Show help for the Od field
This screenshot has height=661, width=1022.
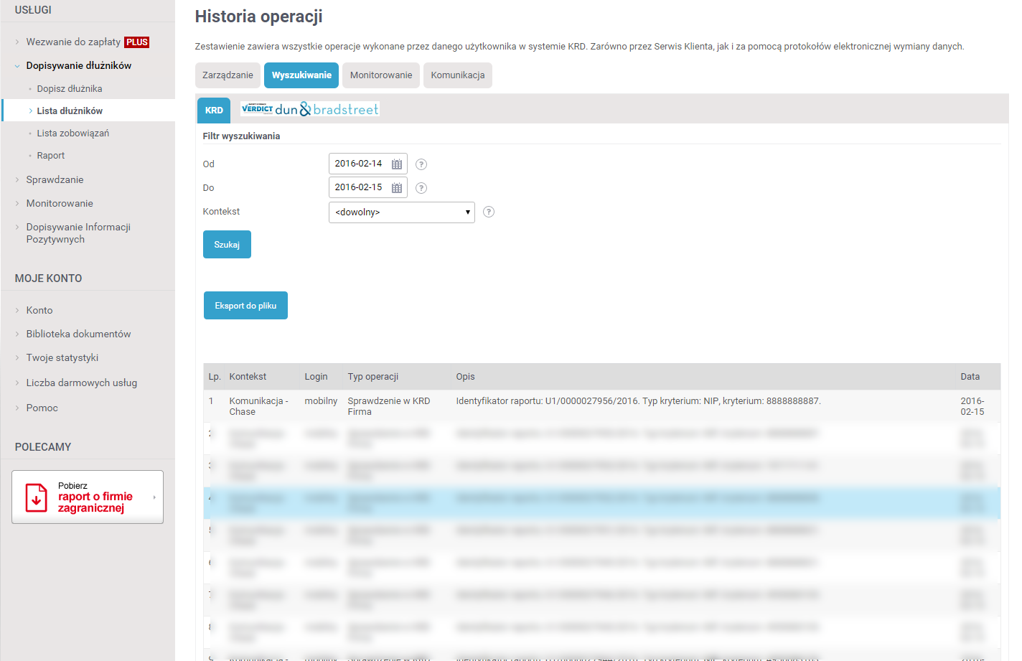click(x=421, y=164)
